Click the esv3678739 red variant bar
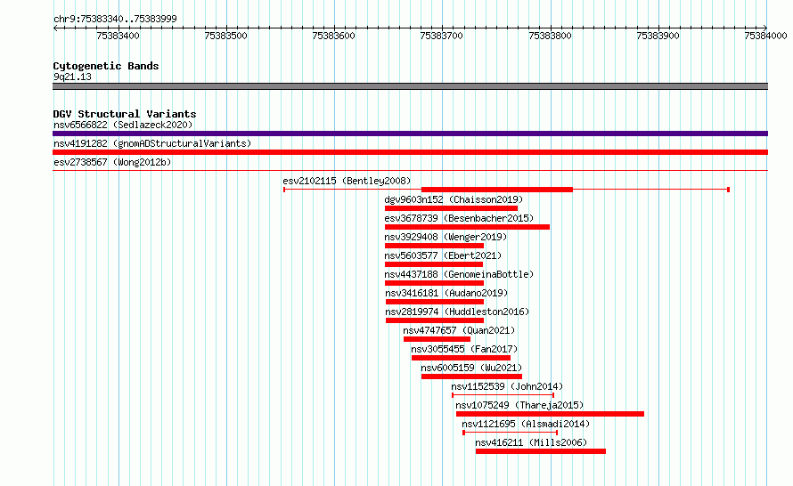The width and height of the screenshot is (793, 486). (467, 227)
